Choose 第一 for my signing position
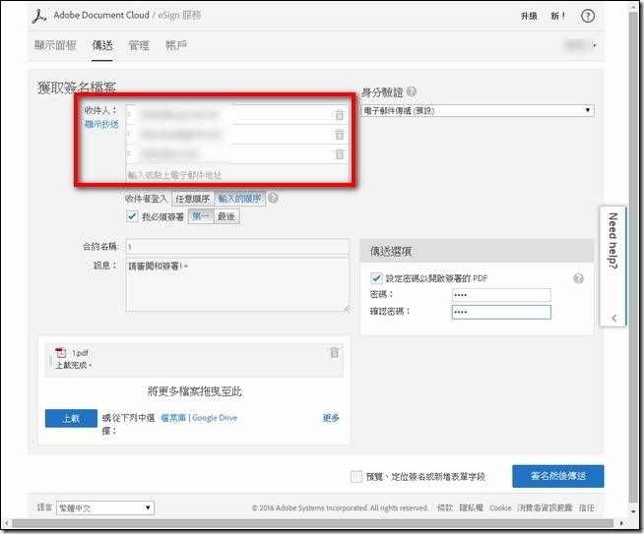This screenshot has height=534, width=644. pyautogui.click(x=201, y=216)
